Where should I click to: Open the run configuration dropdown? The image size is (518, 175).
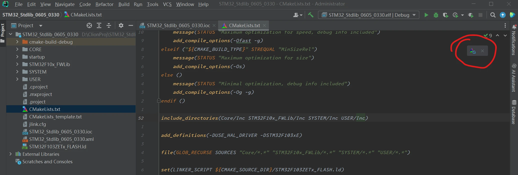coord(369,15)
